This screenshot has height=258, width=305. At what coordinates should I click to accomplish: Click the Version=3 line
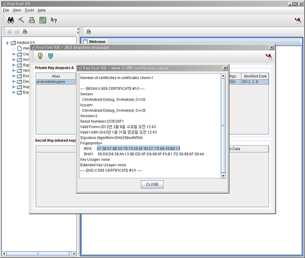89,116
